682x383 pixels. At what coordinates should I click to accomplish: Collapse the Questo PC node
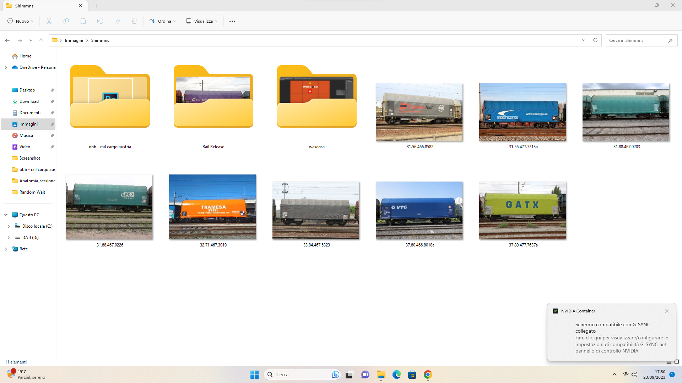[x=6, y=215]
